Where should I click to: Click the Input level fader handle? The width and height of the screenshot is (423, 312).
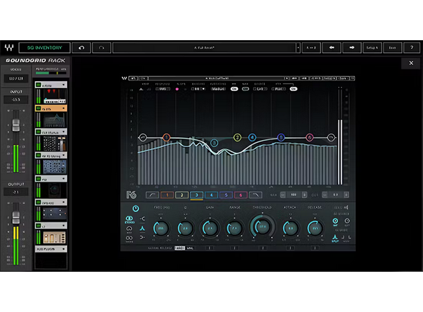coord(16,124)
